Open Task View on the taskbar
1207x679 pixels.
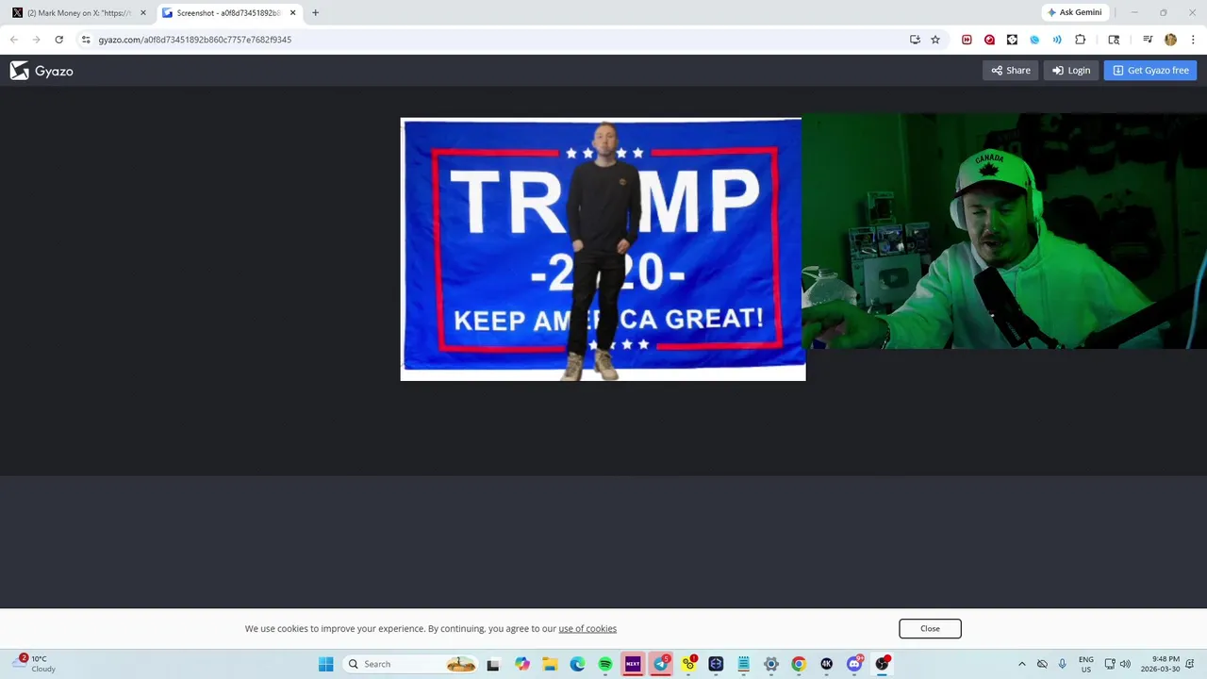pos(492,664)
